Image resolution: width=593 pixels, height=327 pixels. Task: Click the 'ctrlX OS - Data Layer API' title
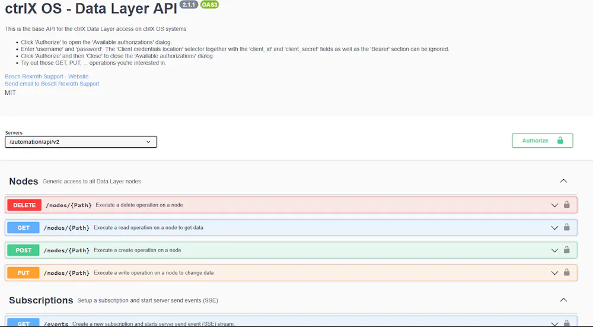tap(91, 8)
